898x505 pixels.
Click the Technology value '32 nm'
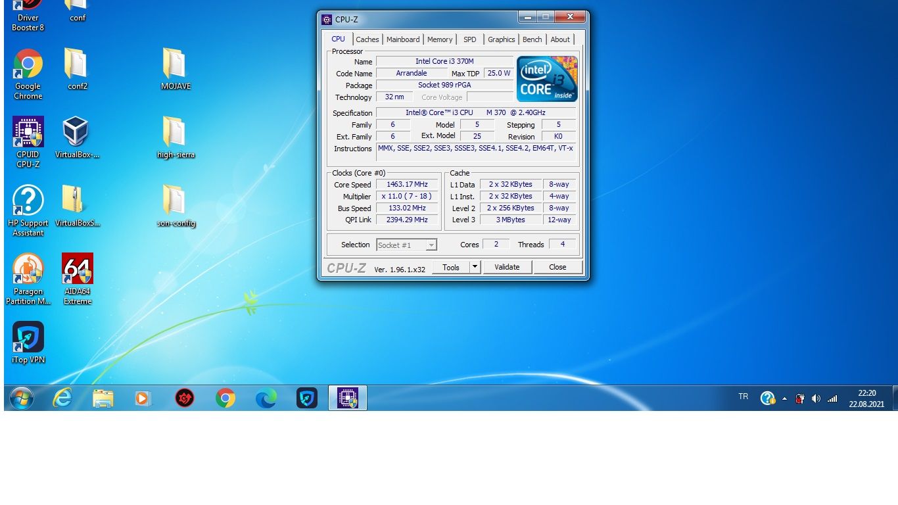394,97
